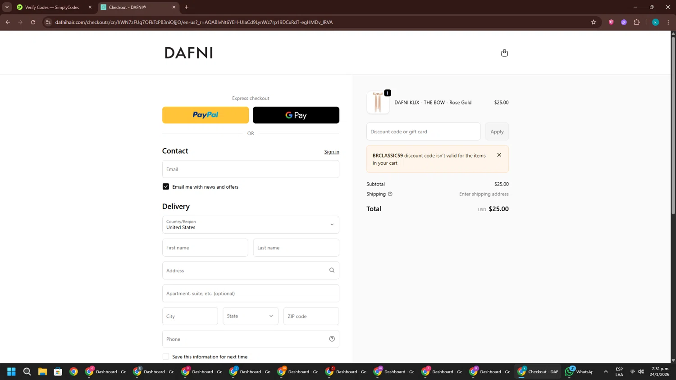The width and height of the screenshot is (676, 380).
Task: Open the Chrome three-dot menu
Action: pos(668,22)
